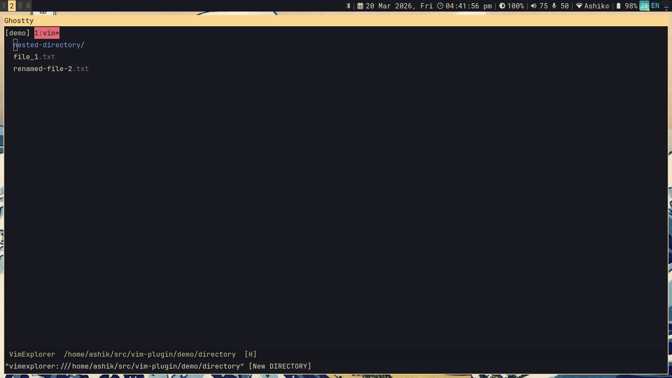Click the clock icon next to time
Viewport: 672px width, 378px height.
click(440, 6)
